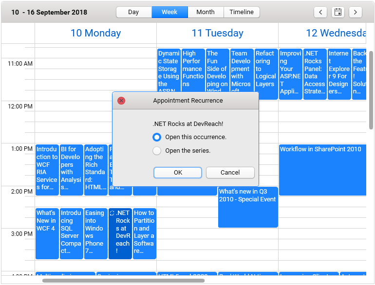This screenshot has height=285, width=375.
Task: Open the 11 Tuesday day header
Action: pyautogui.click(x=217, y=33)
